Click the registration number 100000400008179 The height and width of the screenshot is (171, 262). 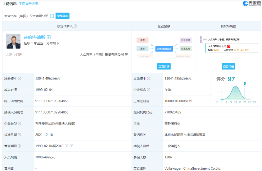tap(178, 101)
